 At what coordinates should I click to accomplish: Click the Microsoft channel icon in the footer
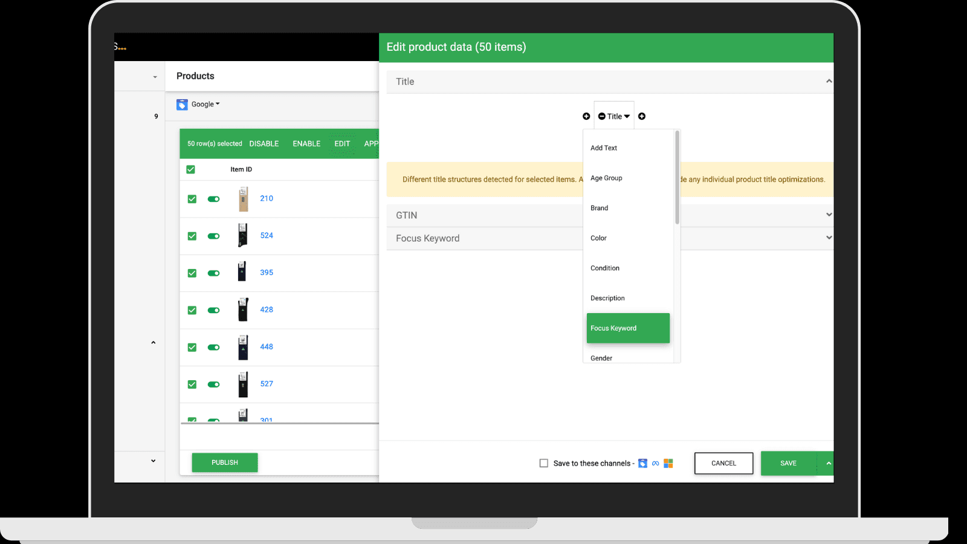pyautogui.click(x=668, y=463)
